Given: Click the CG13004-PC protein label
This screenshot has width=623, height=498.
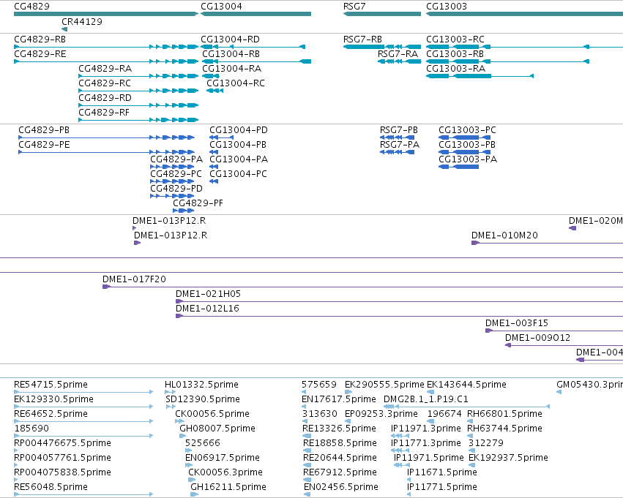Looking at the screenshot, I should [x=239, y=174].
